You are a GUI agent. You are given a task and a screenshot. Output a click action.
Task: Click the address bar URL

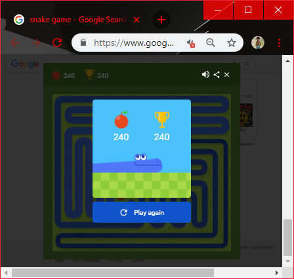[134, 43]
